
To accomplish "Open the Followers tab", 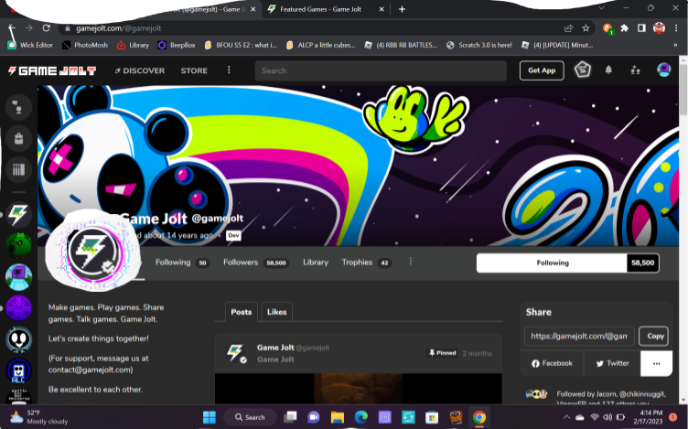I will [x=255, y=263].
